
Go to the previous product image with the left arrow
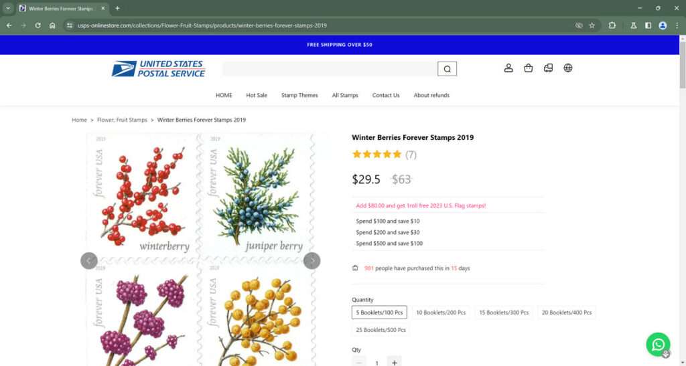pos(89,260)
